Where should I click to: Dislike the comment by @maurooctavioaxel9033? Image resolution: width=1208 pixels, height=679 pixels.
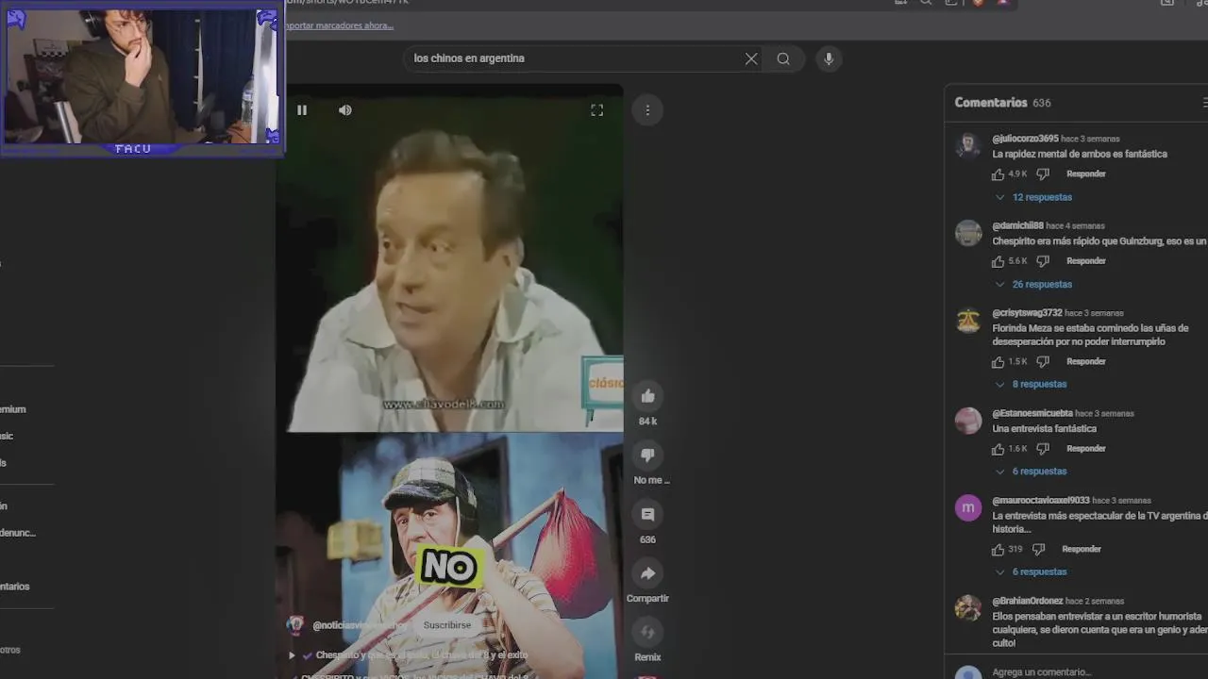(x=1038, y=550)
